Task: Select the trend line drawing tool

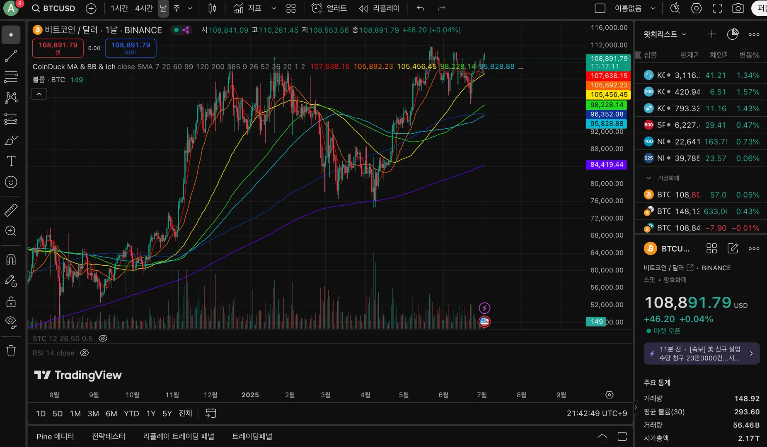Action: tap(11, 56)
